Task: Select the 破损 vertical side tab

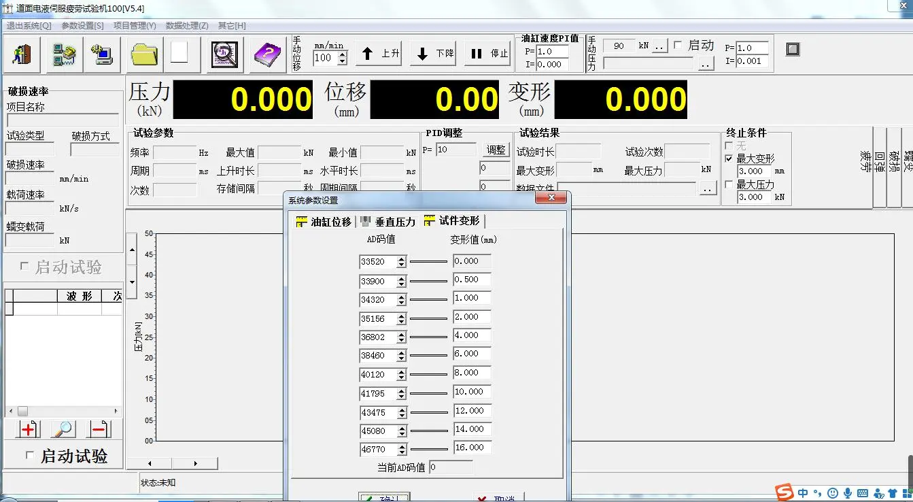Action: pos(893,167)
